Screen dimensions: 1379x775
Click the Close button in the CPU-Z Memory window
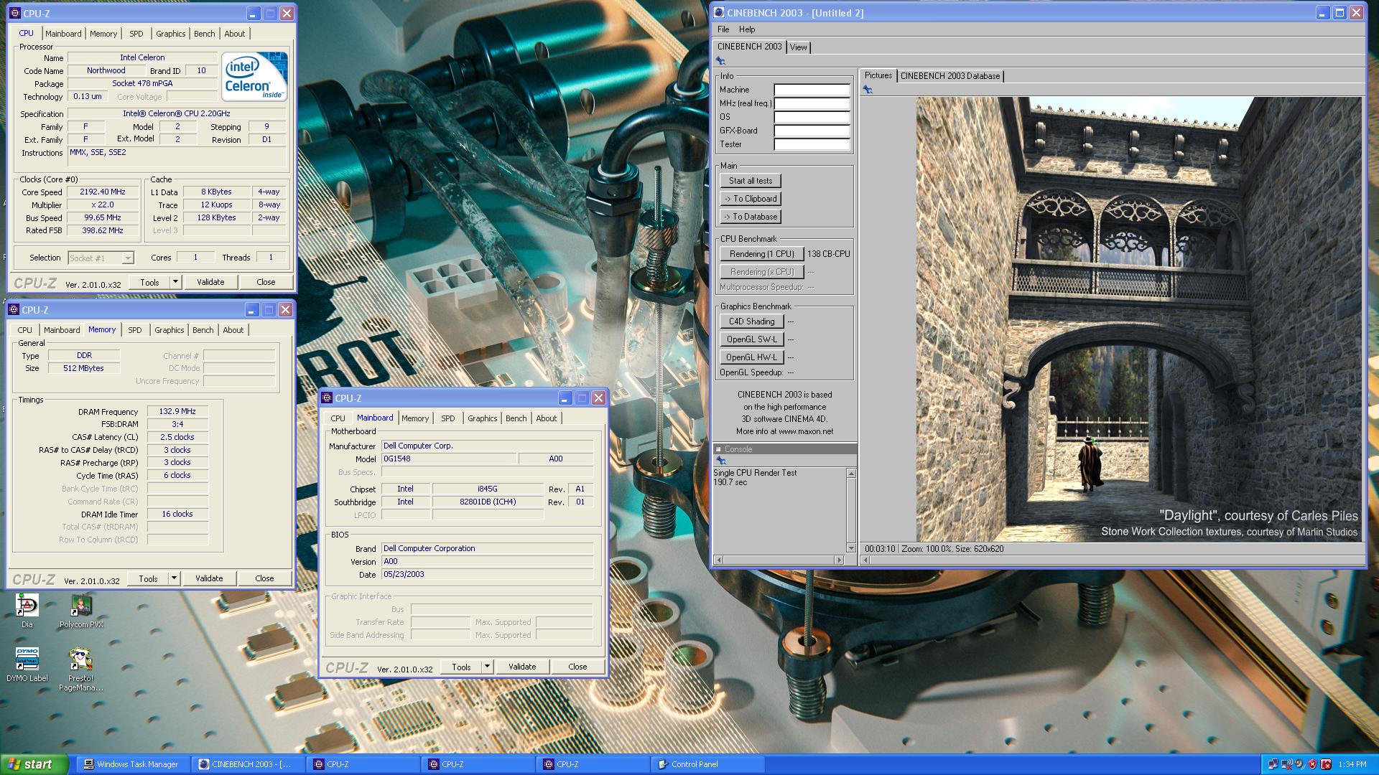click(264, 578)
